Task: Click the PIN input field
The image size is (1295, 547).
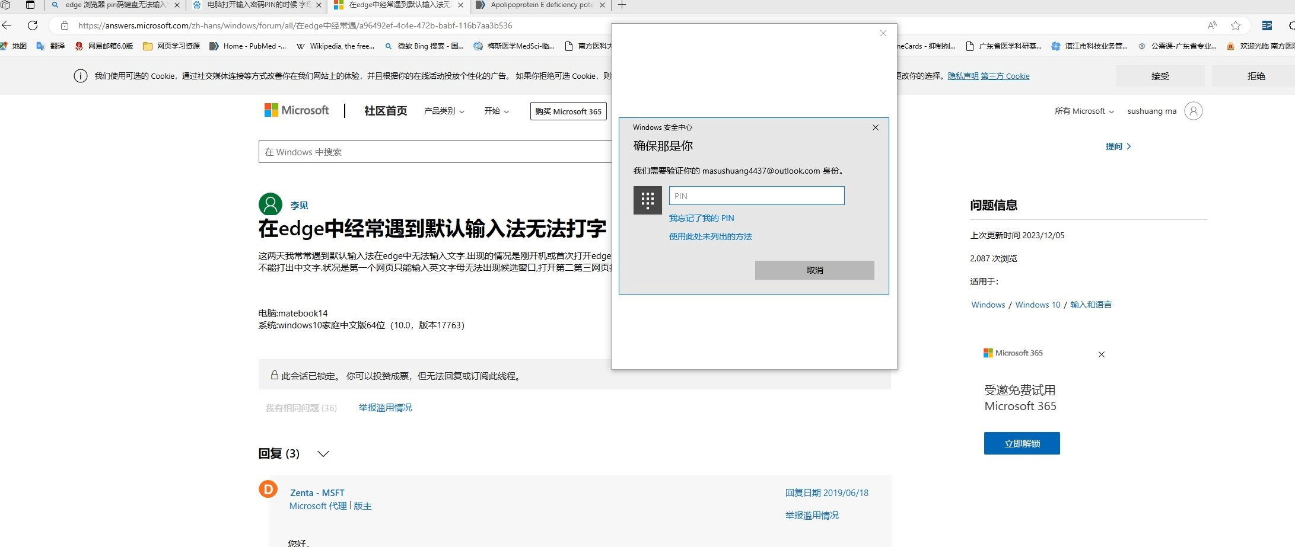Action: [756, 196]
